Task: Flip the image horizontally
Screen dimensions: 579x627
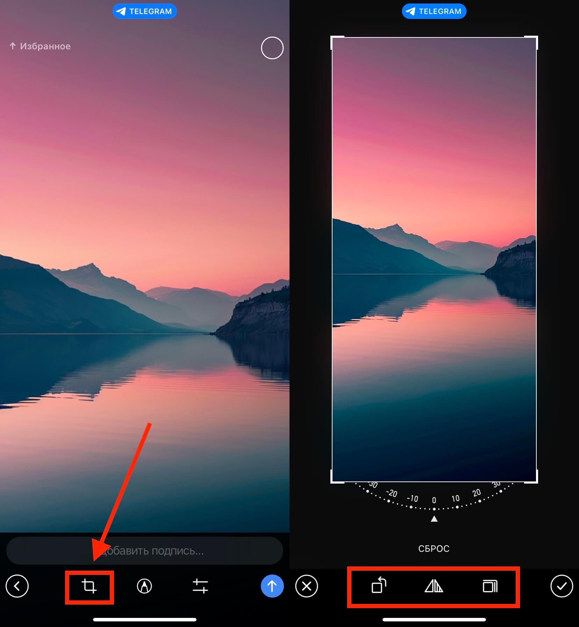Action: click(x=434, y=586)
